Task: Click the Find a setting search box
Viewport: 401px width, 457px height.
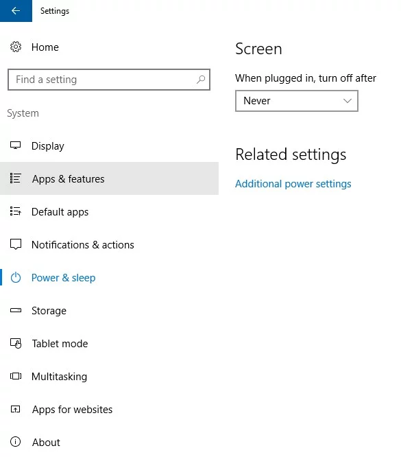Action: point(109,80)
